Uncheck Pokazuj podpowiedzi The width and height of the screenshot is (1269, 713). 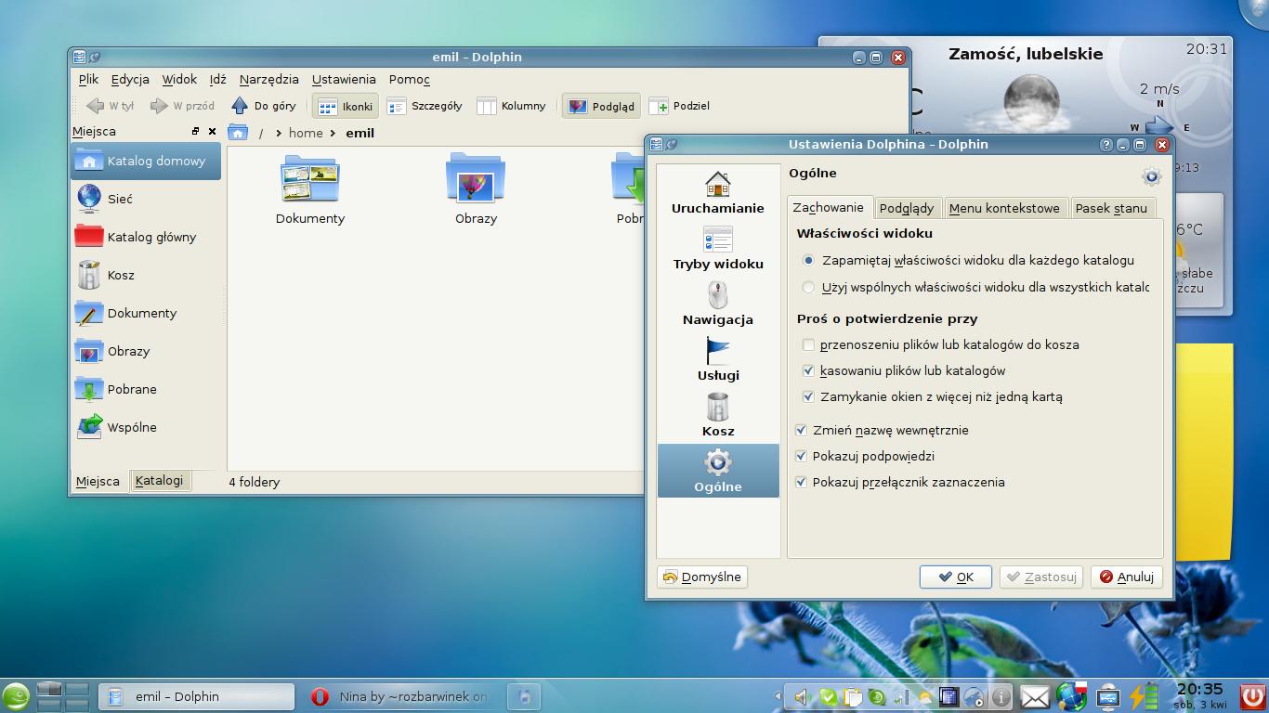click(802, 456)
